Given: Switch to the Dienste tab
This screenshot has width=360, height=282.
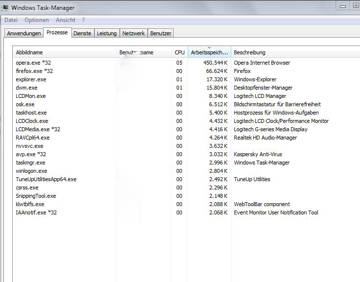Looking at the screenshot, I should pos(82,33).
